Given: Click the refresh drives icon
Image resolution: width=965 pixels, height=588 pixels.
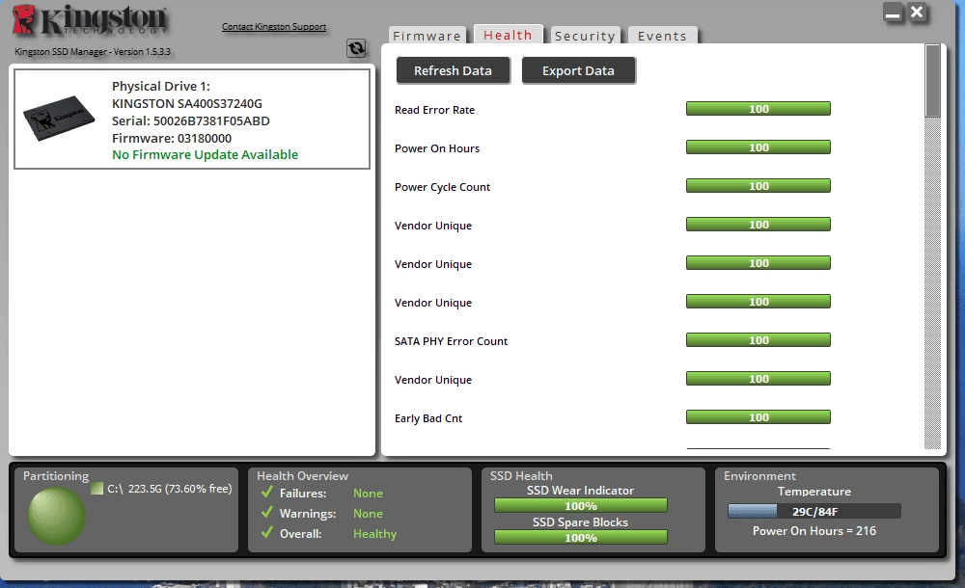Looking at the screenshot, I should (x=356, y=48).
